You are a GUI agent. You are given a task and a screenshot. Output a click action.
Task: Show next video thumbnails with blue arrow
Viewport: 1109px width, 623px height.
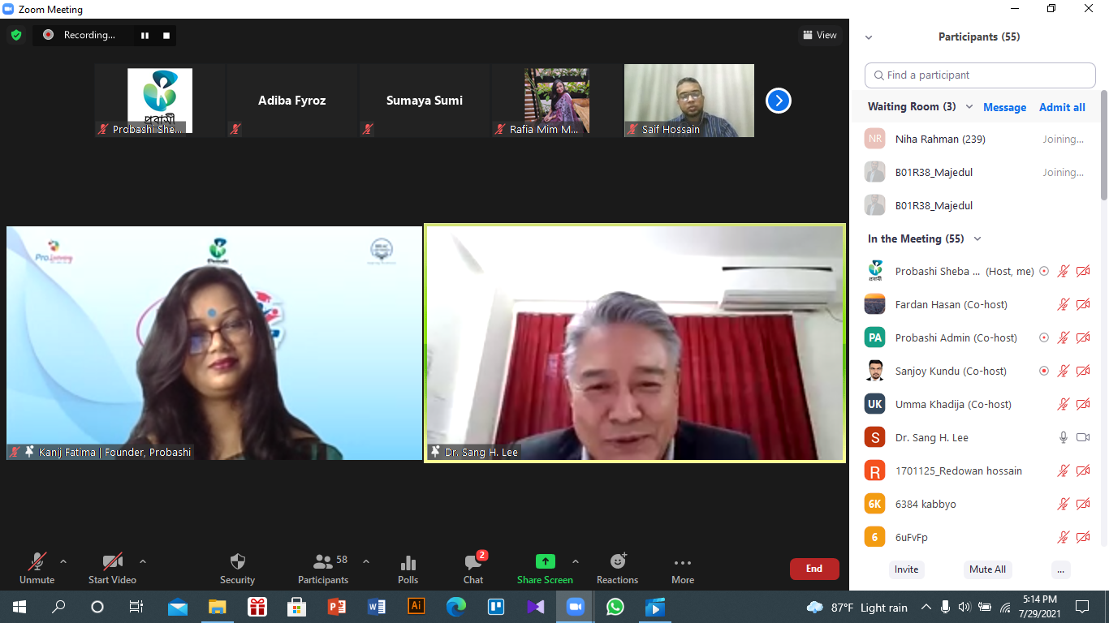coord(778,101)
